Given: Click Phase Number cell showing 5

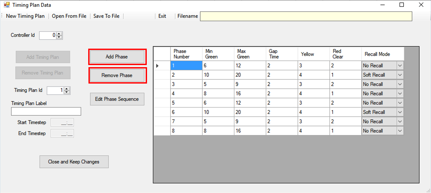Looking at the screenshot, I should point(186,103).
